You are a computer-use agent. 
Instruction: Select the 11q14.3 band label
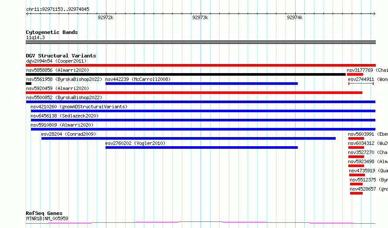point(35,37)
